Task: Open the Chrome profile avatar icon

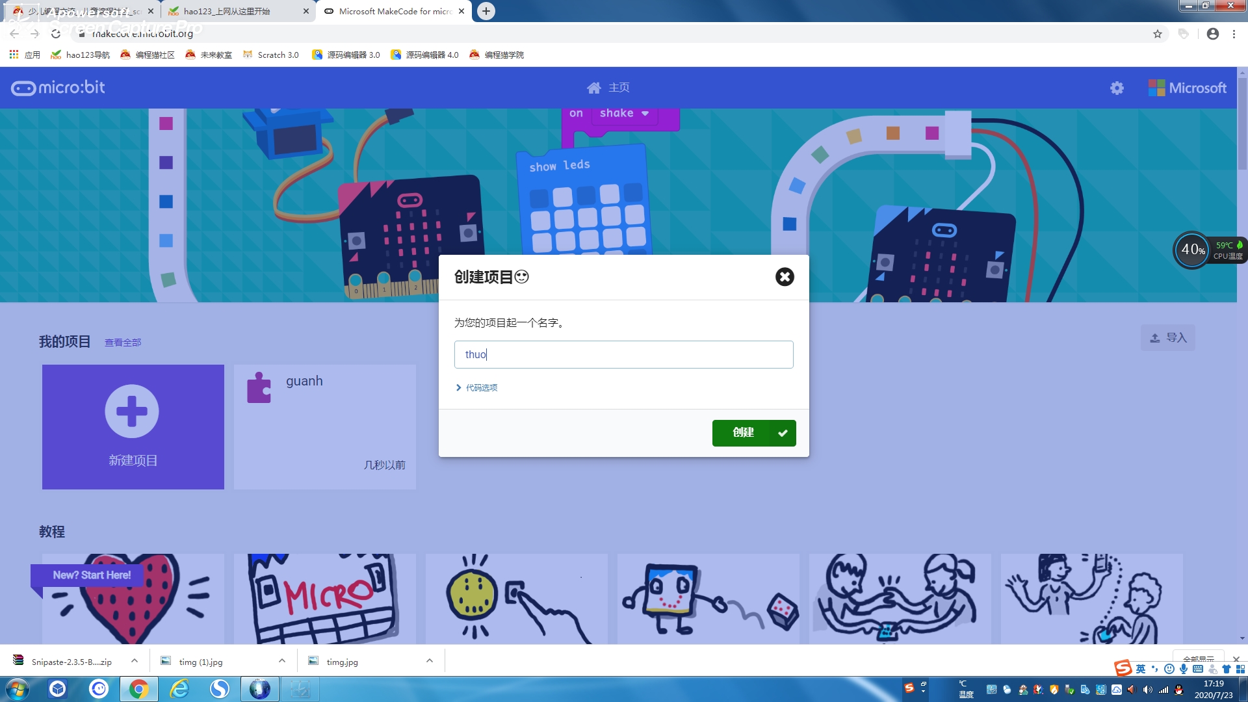Action: pyautogui.click(x=1213, y=34)
